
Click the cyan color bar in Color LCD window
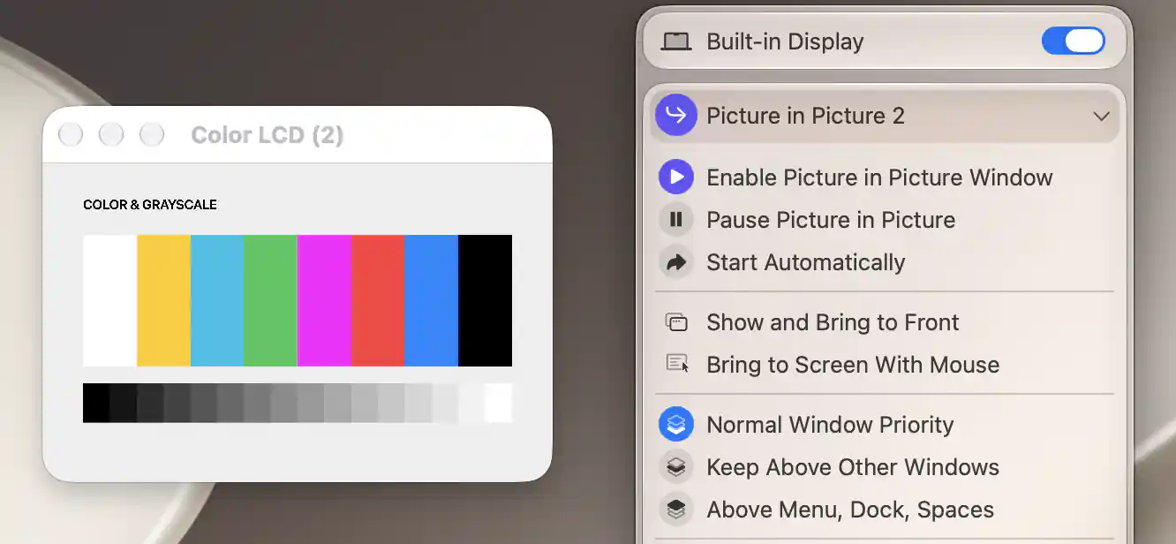[217, 300]
